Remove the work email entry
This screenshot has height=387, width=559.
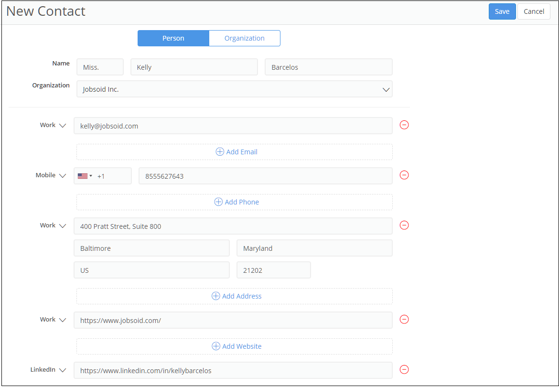coord(404,125)
